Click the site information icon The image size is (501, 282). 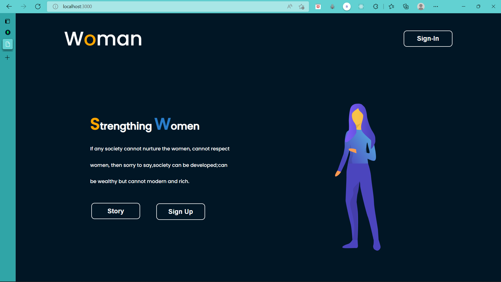pos(55,7)
